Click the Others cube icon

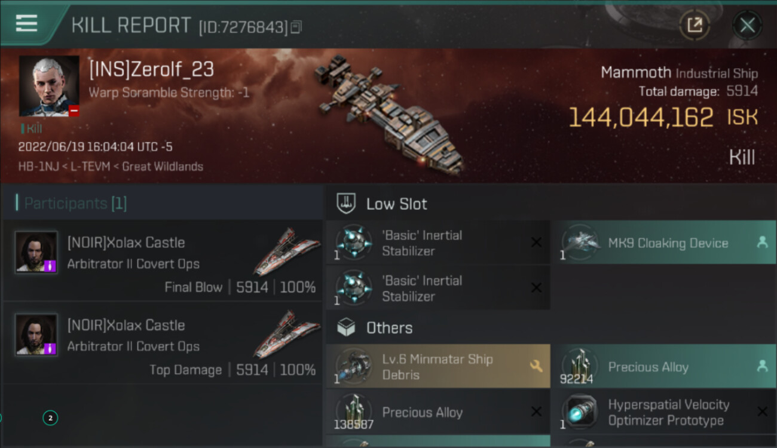[x=347, y=327]
